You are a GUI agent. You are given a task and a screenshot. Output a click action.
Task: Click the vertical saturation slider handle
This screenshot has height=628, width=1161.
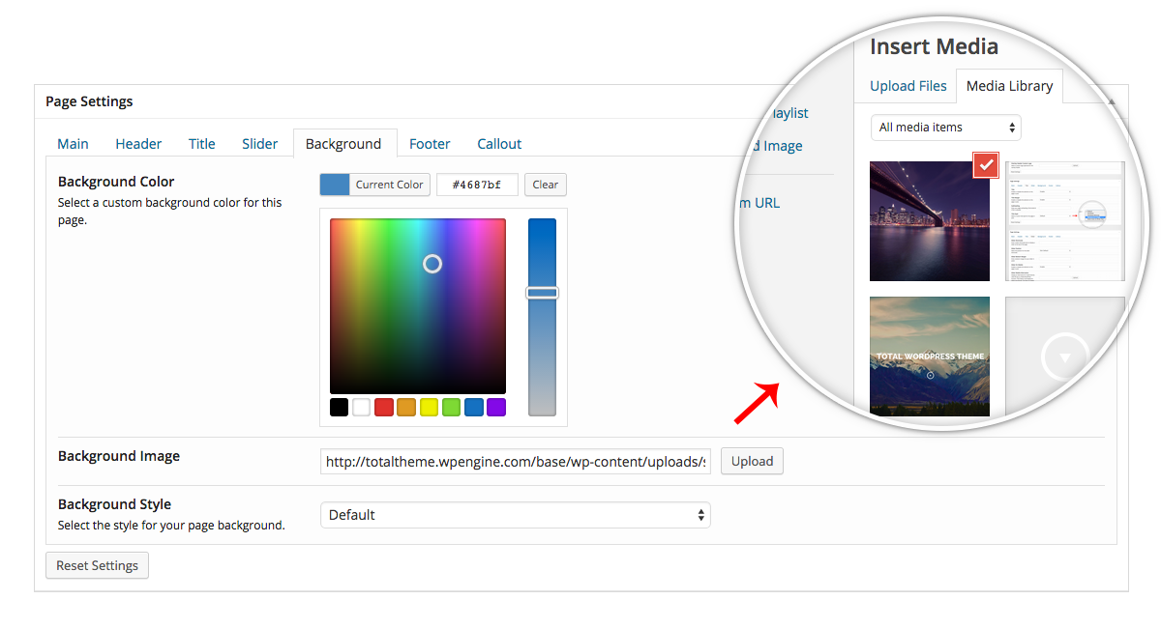[x=542, y=293]
